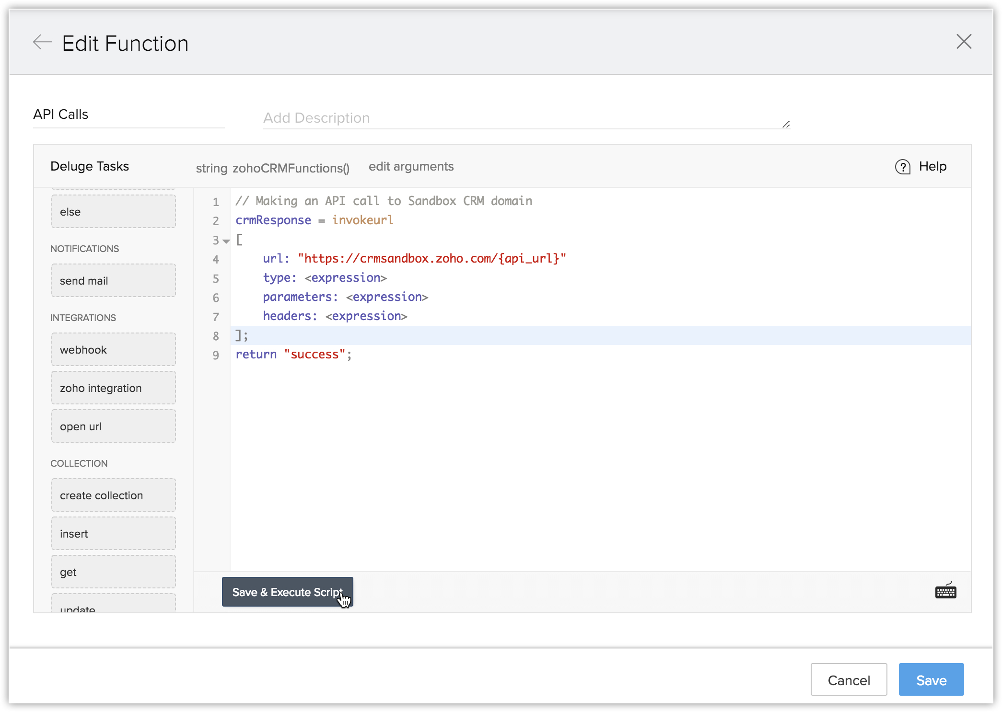
Task: Select the else Deluge task
Action: (113, 212)
